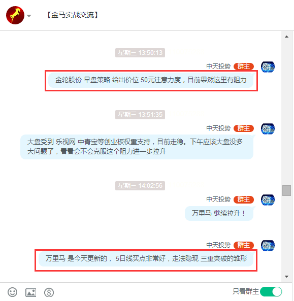The height and width of the screenshot is (301, 294).
Task: Select the 金轮股份 早盘策略 message bubble
Action: tap(151, 80)
